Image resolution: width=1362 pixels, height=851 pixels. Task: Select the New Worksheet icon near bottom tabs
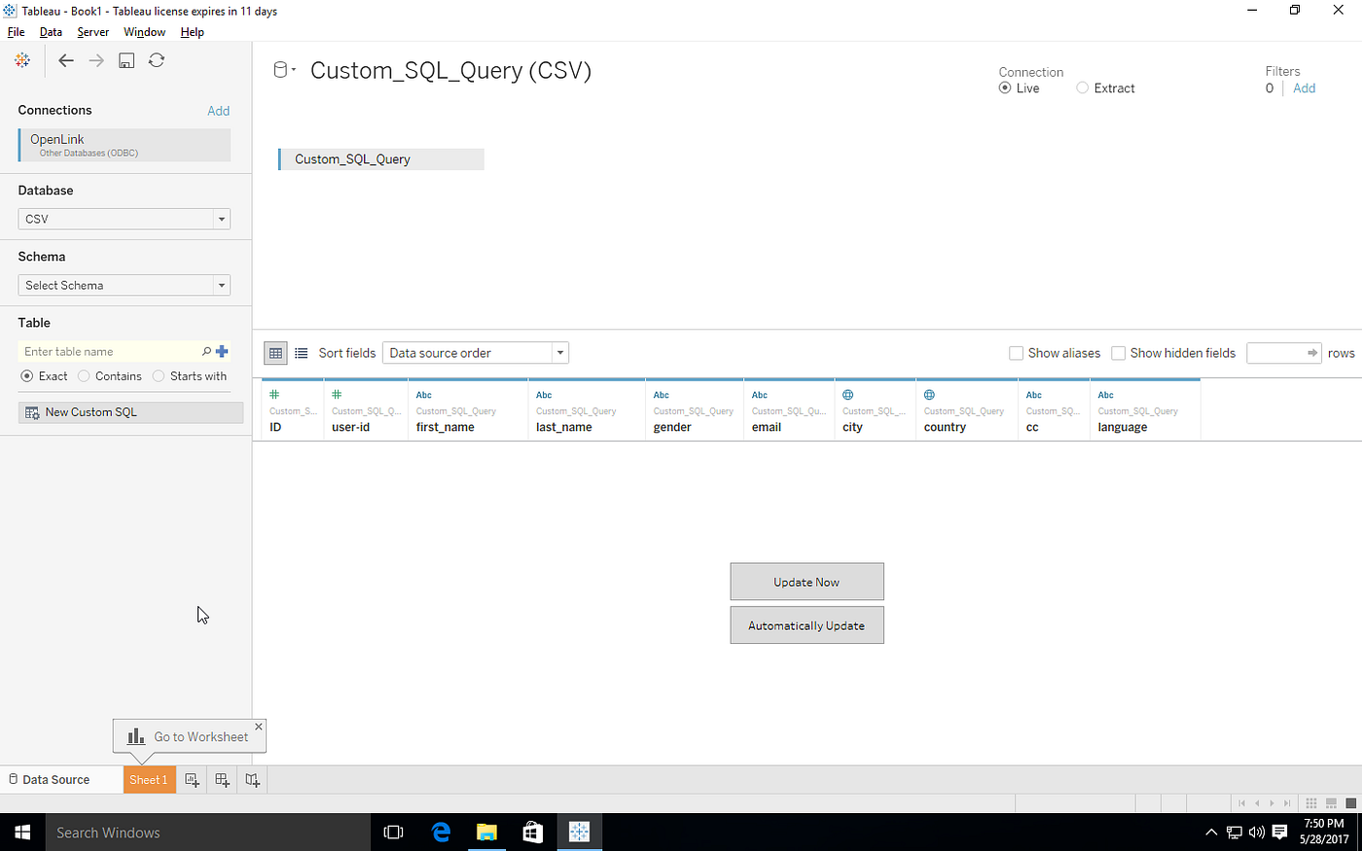tap(192, 779)
